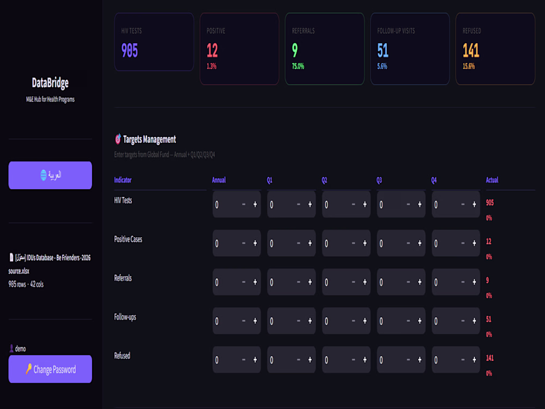The height and width of the screenshot is (409, 545).
Task: Click actual value 141 in Refused row
Action: (490, 358)
